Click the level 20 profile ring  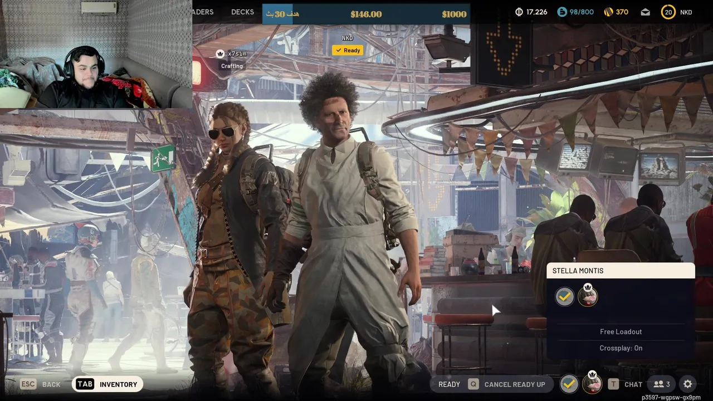point(668,12)
